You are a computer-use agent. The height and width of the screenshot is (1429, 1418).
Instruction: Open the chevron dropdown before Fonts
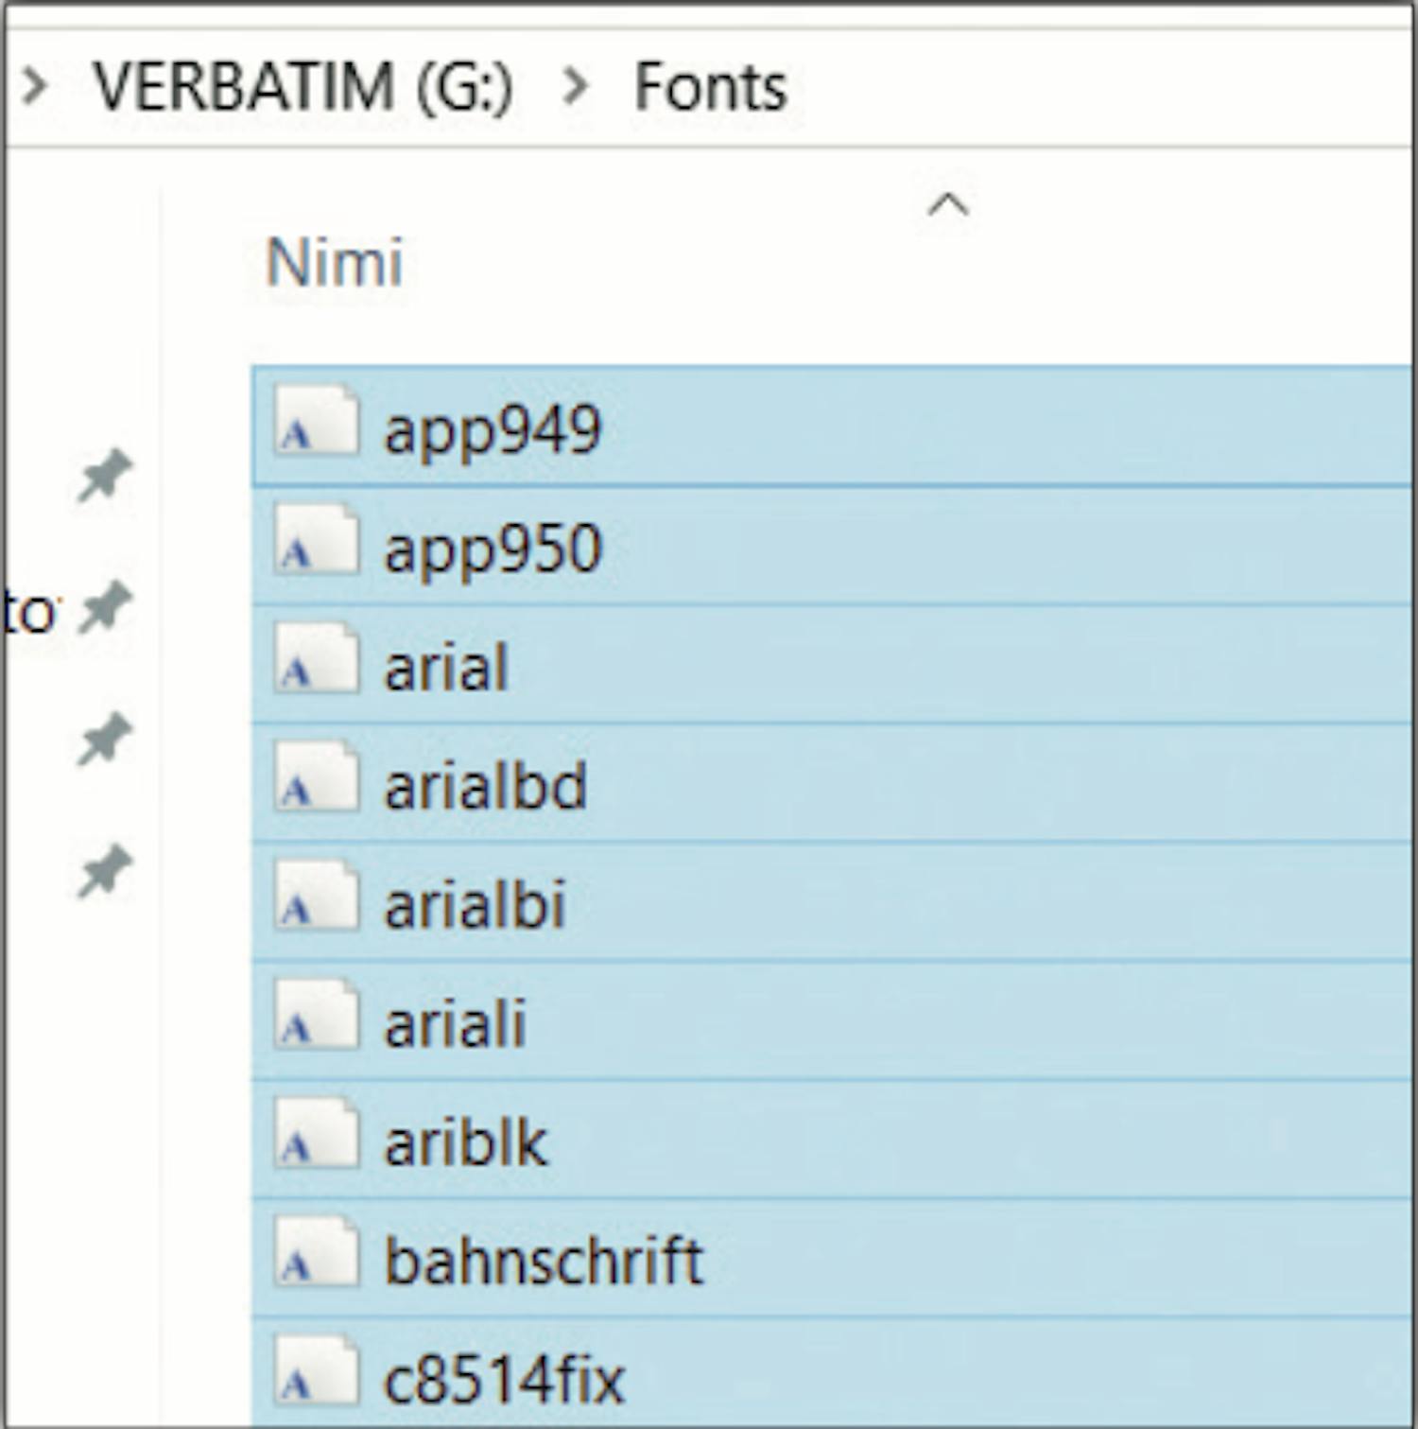pos(575,87)
